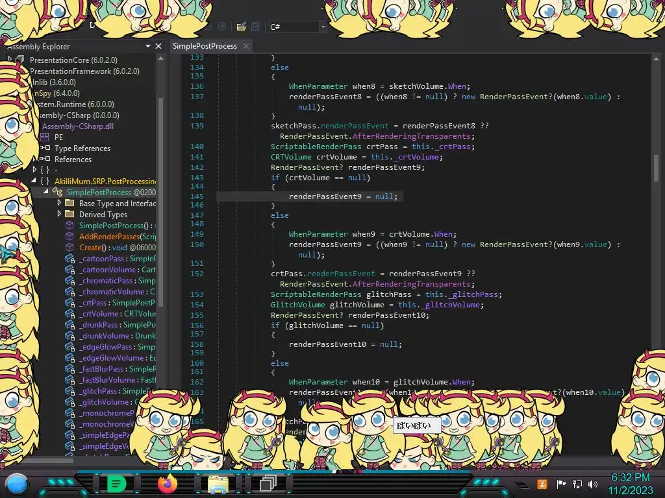The width and height of the screenshot is (665, 498).
Task: Click the SimplePostProcess class icon
Action: pyautogui.click(x=57, y=192)
